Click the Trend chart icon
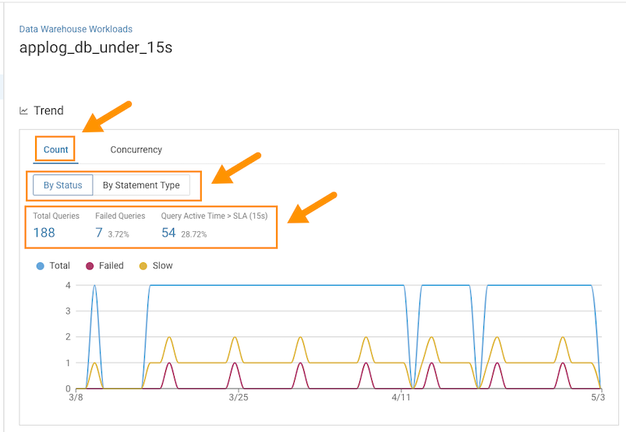 click(x=23, y=111)
